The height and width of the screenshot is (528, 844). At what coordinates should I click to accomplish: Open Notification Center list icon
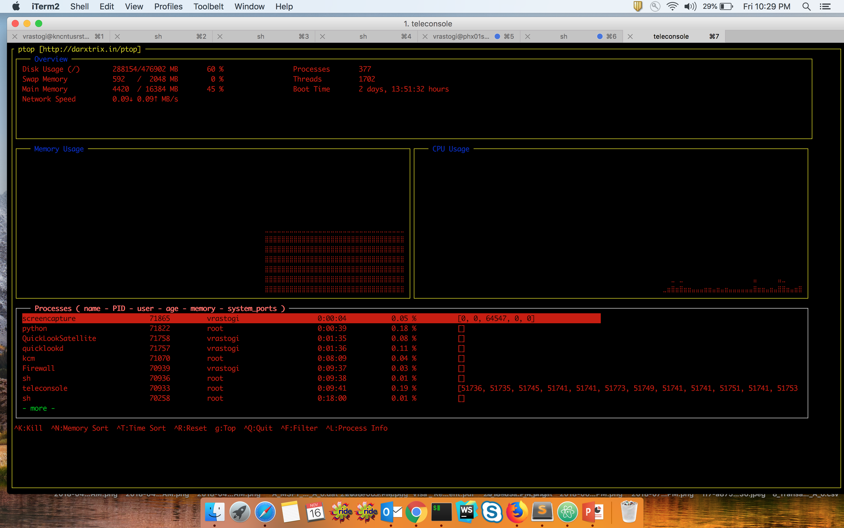825,7
